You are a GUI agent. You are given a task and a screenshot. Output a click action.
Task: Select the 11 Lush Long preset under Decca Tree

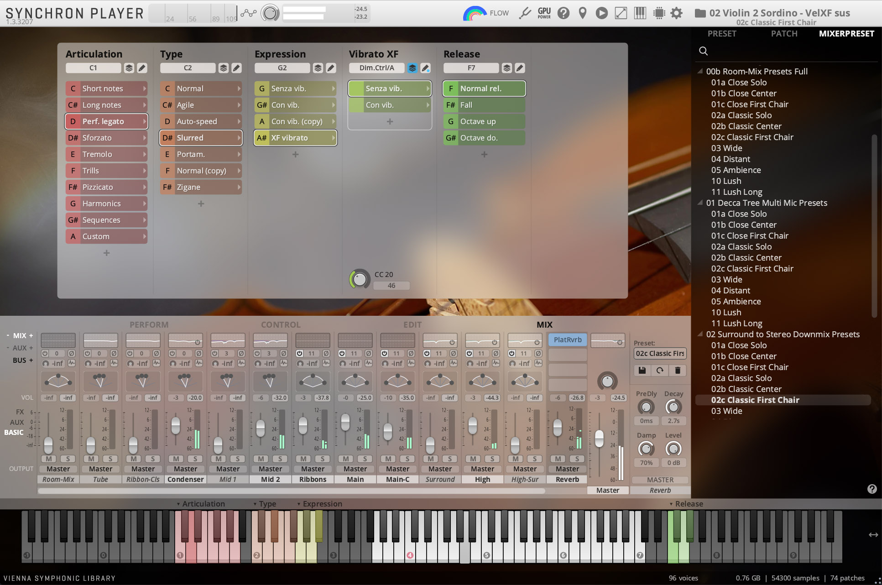pyautogui.click(x=736, y=323)
